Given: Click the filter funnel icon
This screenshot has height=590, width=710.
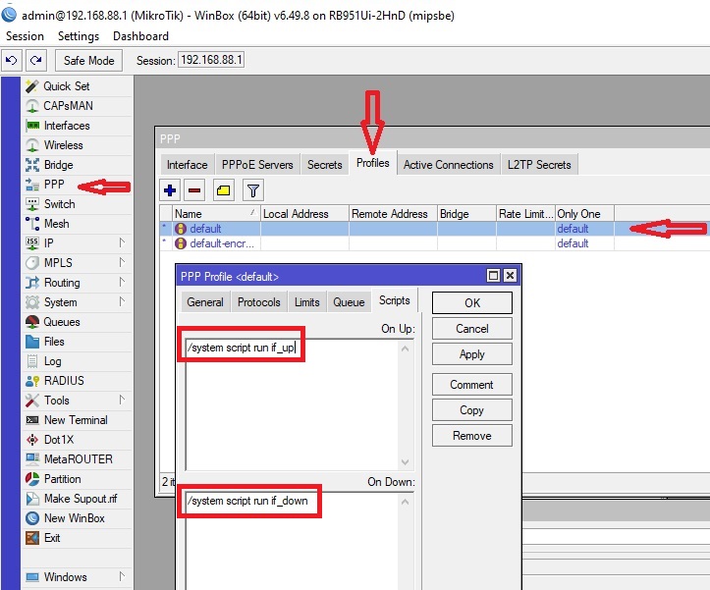Looking at the screenshot, I should pyautogui.click(x=252, y=190).
